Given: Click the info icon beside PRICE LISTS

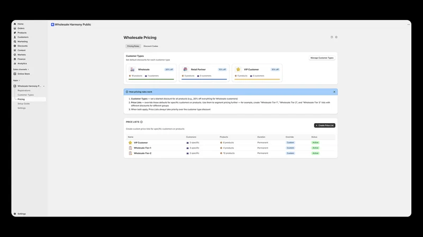Looking at the screenshot, I should click(141, 122).
